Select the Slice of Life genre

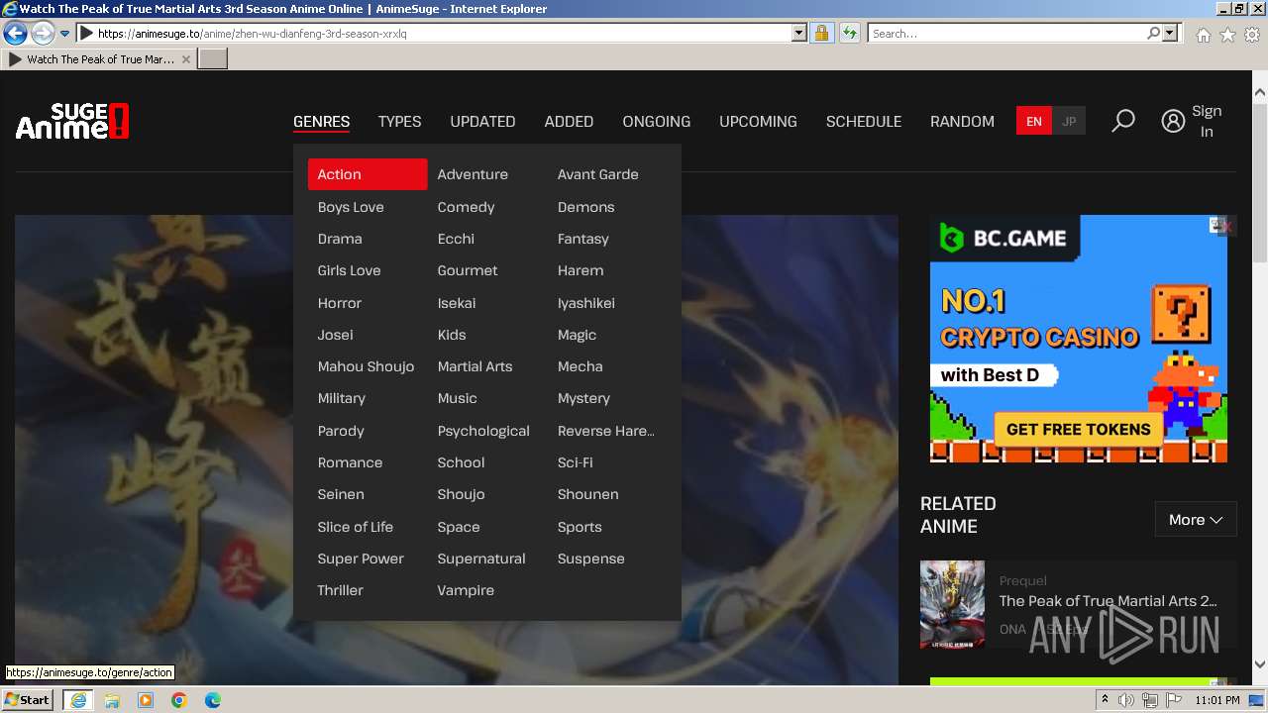click(x=355, y=527)
